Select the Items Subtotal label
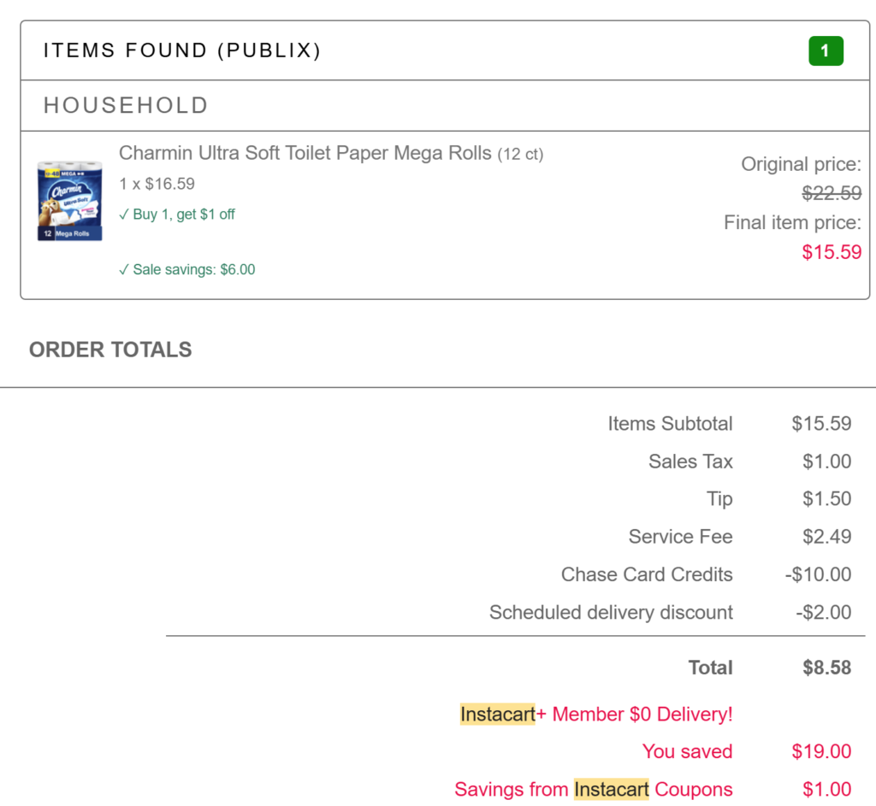 click(x=670, y=424)
